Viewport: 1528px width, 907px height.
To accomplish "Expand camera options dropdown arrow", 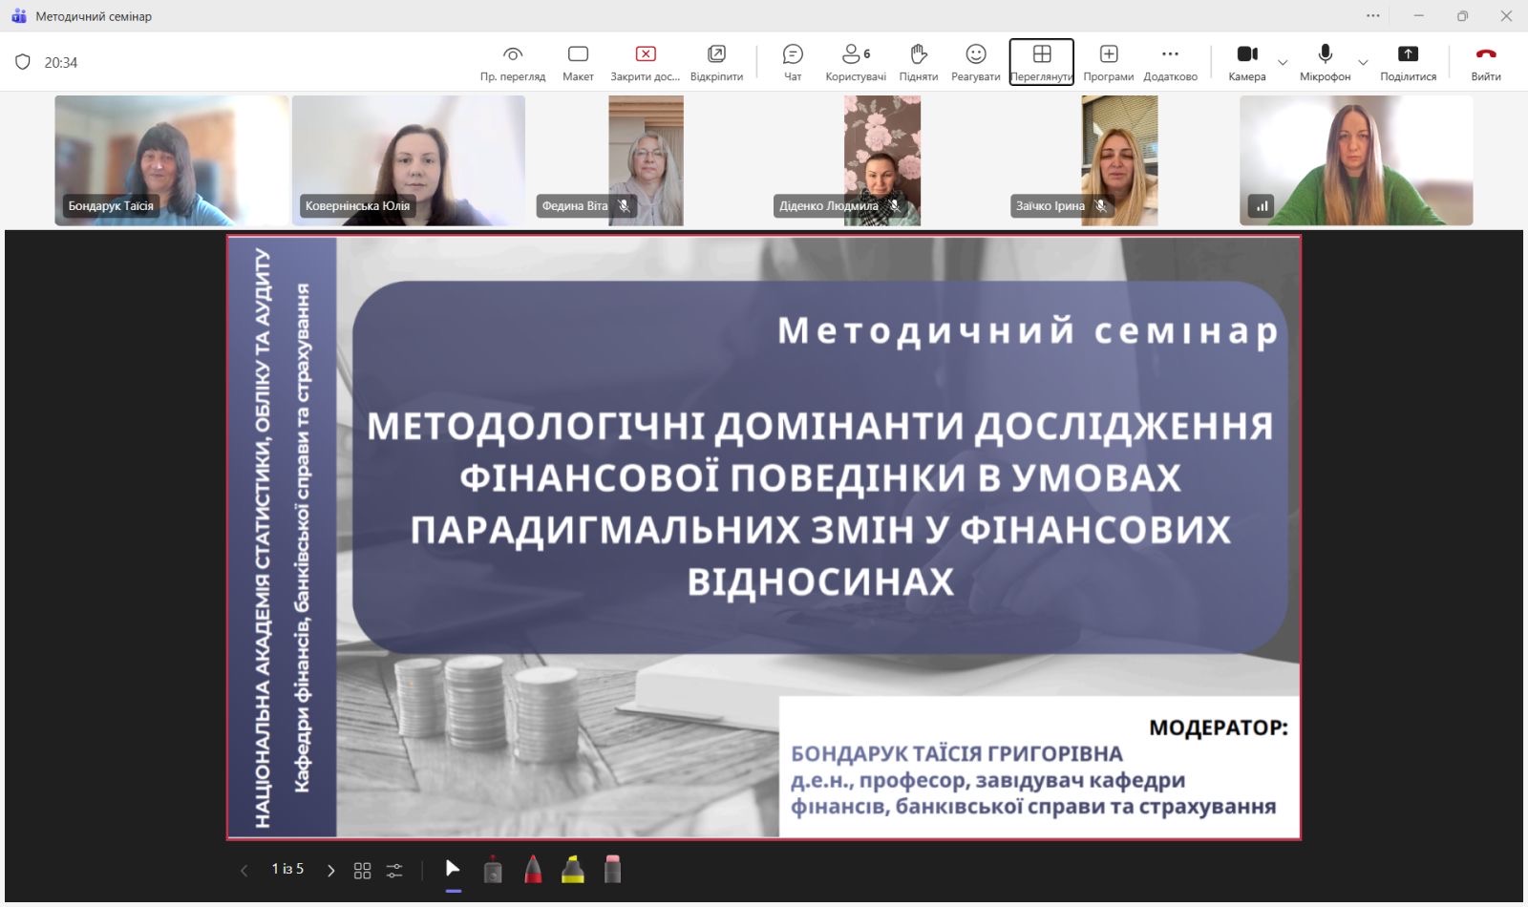I will click(x=1283, y=63).
